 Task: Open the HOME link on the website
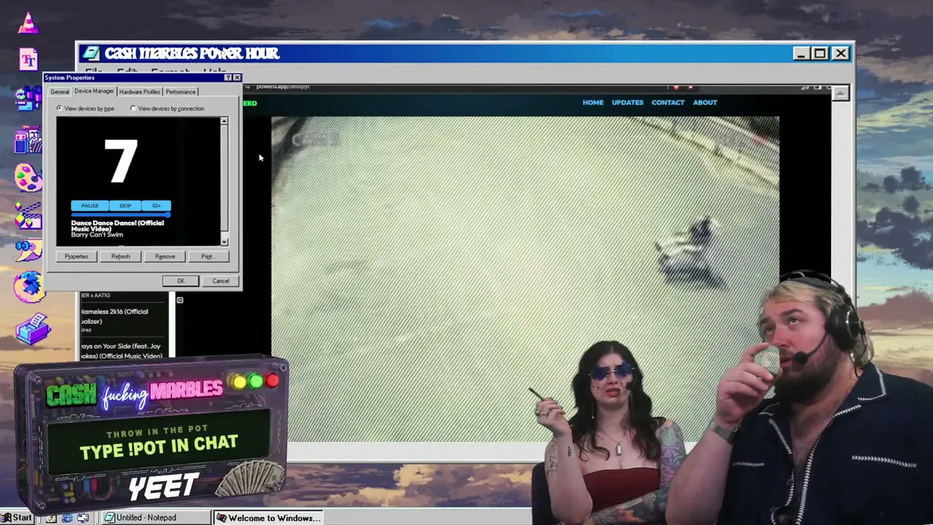593,103
